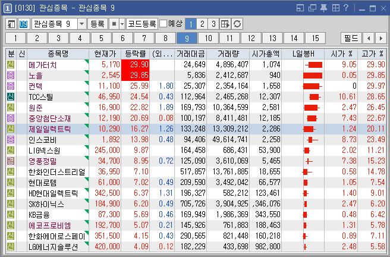This screenshot has width=390, height=257.
Task: Select the KB금융 stock name
Action: point(39,215)
